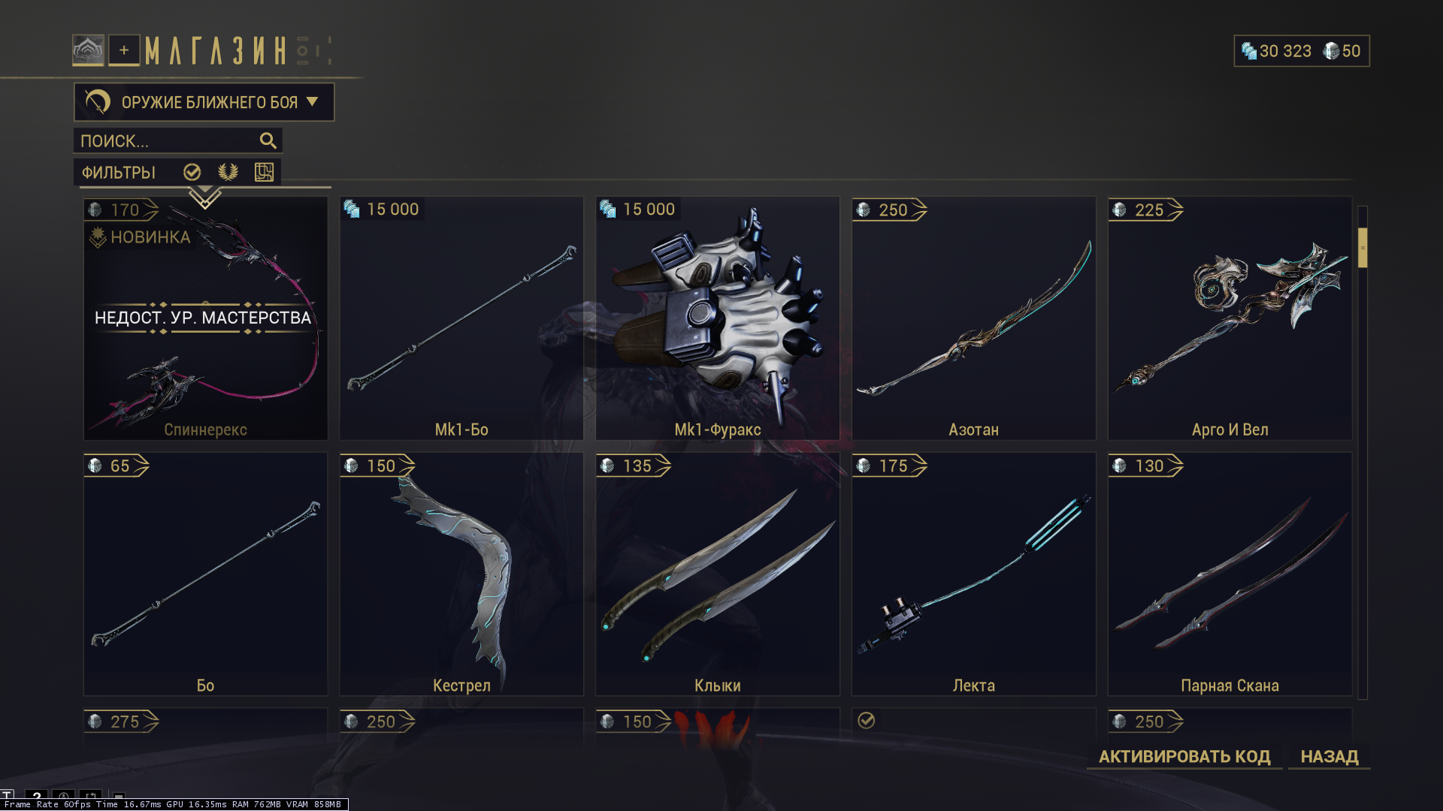Click the platinum icon showing 50

click(1331, 51)
